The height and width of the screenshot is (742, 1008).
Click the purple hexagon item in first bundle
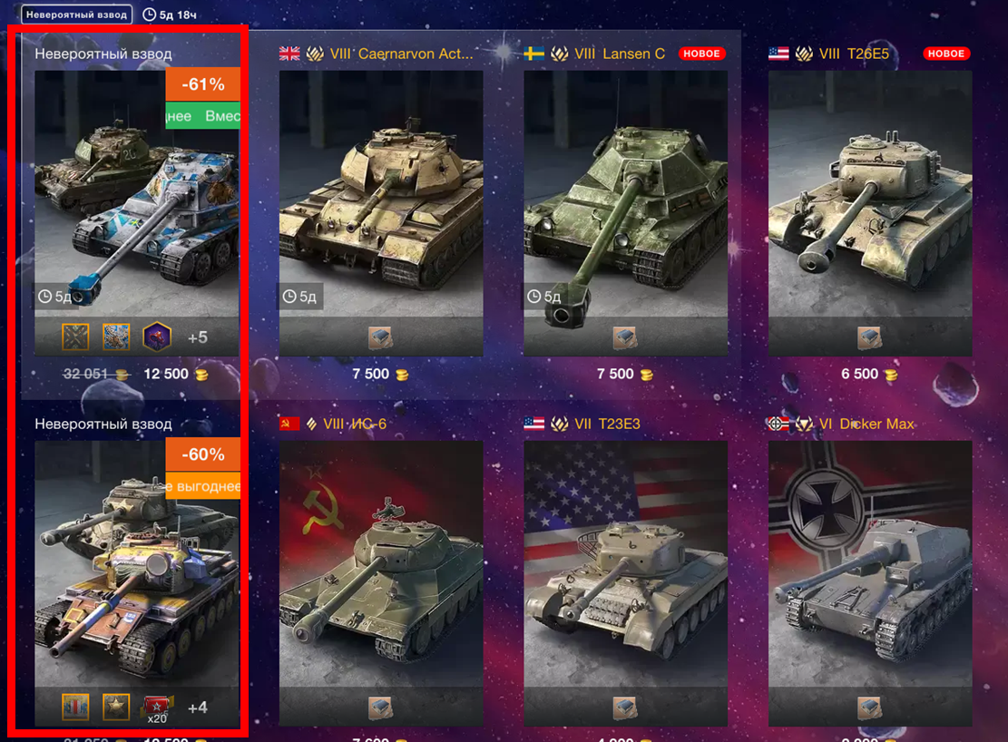(157, 337)
